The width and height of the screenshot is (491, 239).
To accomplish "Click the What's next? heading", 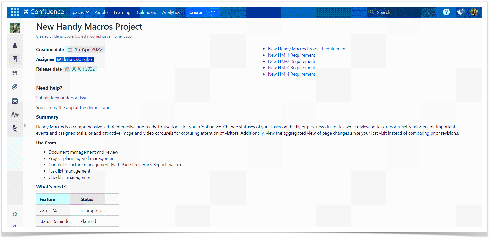I will click(51, 187).
